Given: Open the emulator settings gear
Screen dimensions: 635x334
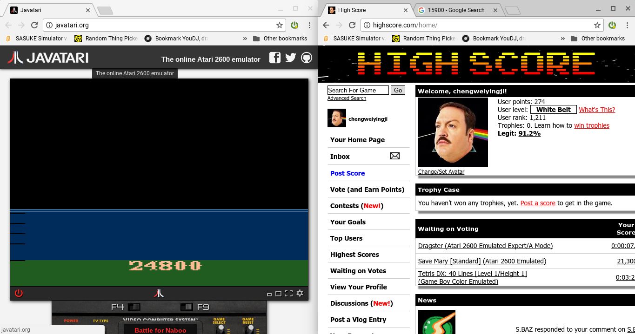Looking at the screenshot, I should [x=300, y=293].
